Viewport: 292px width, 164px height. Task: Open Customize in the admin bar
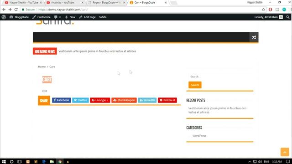[x=42, y=17]
